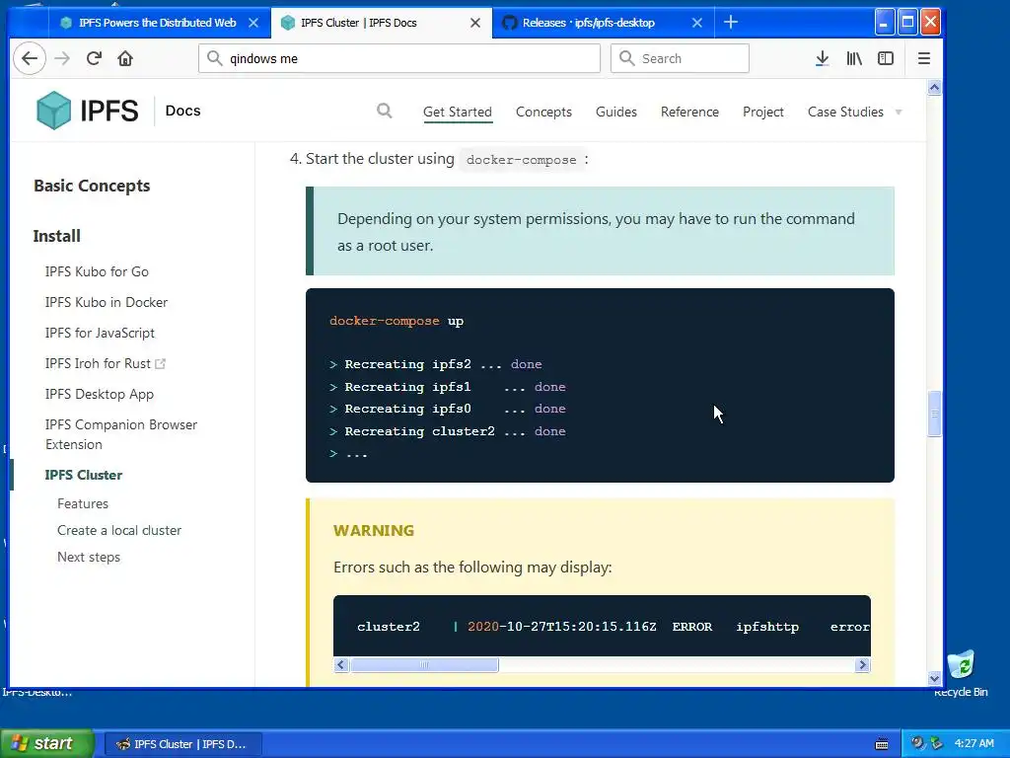
Task: Click the second system tray icon
Action: [x=936, y=743]
